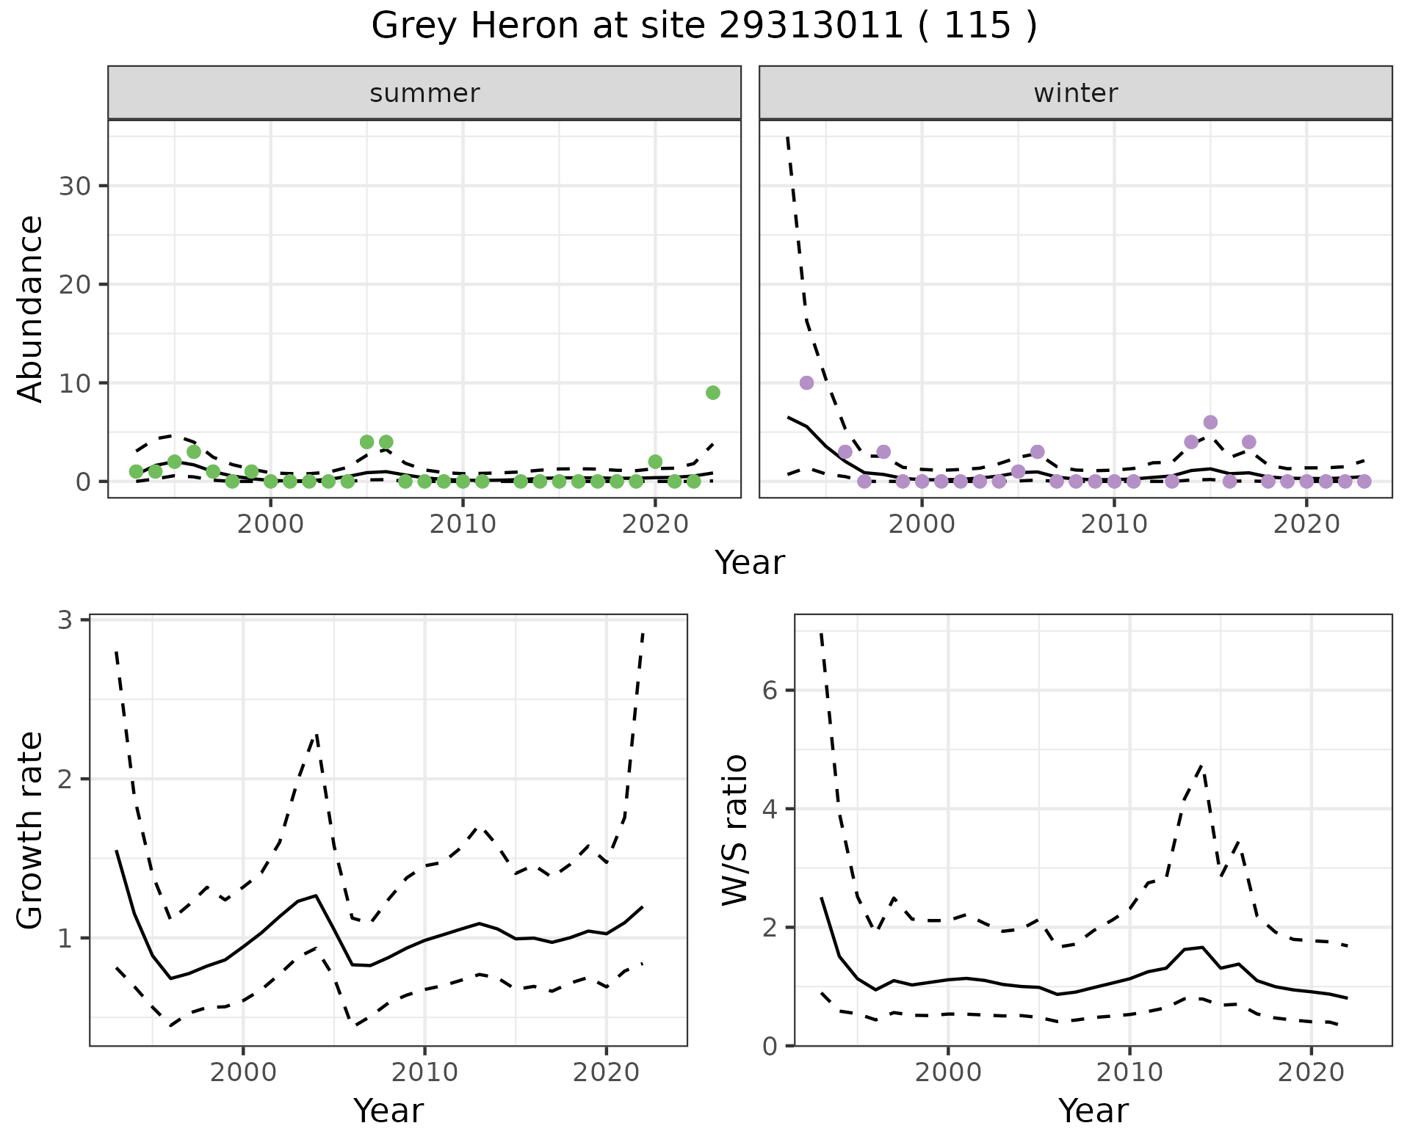The image size is (1410, 1145).
Task: Click the green summer point near abundance 9
Action: point(712,393)
